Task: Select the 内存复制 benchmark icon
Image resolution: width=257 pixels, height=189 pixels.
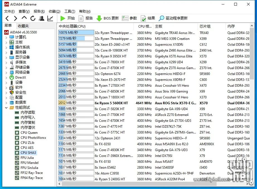Action: 17,123
